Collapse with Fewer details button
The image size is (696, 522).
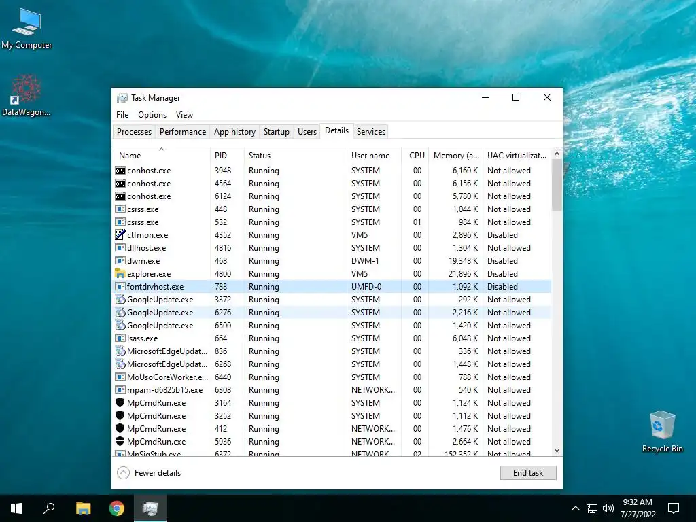pyautogui.click(x=149, y=473)
